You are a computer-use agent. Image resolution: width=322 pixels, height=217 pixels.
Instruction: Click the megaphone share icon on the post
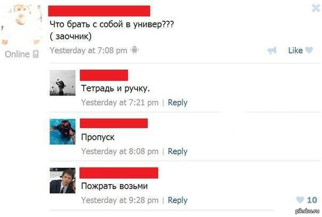coord(272,51)
